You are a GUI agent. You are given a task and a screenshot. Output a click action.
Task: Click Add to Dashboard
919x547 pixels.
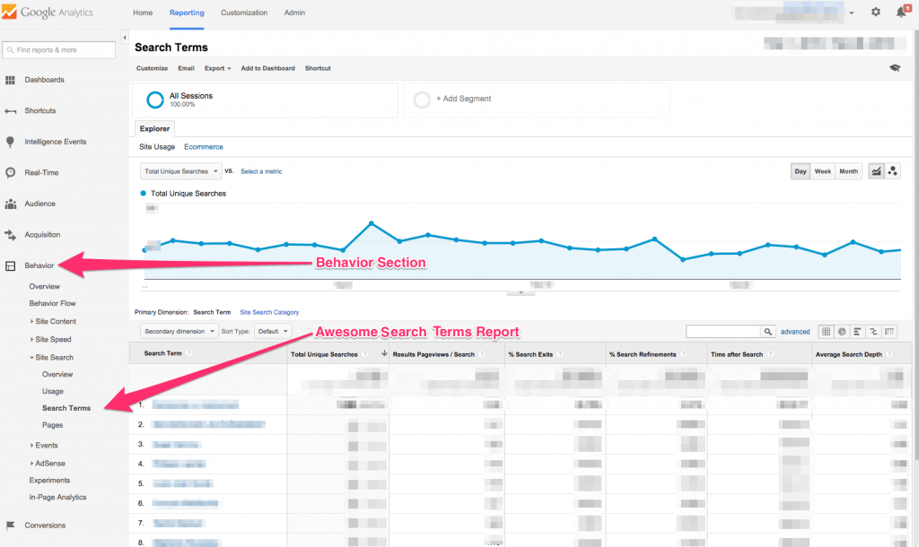[x=267, y=68]
